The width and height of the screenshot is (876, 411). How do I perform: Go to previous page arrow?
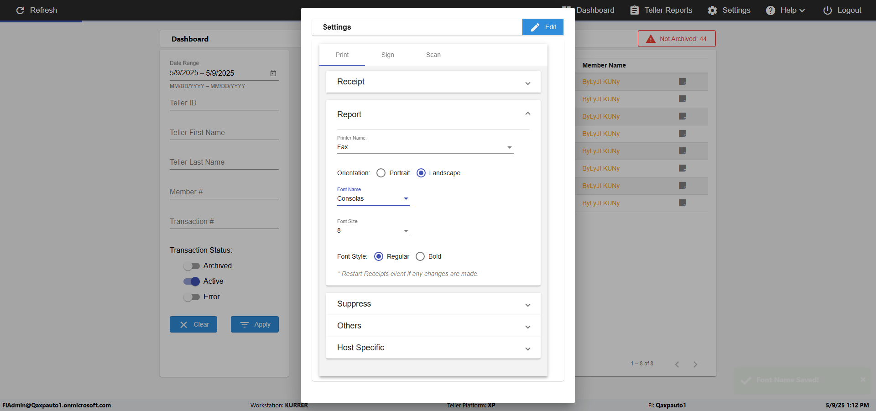coord(677,364)
